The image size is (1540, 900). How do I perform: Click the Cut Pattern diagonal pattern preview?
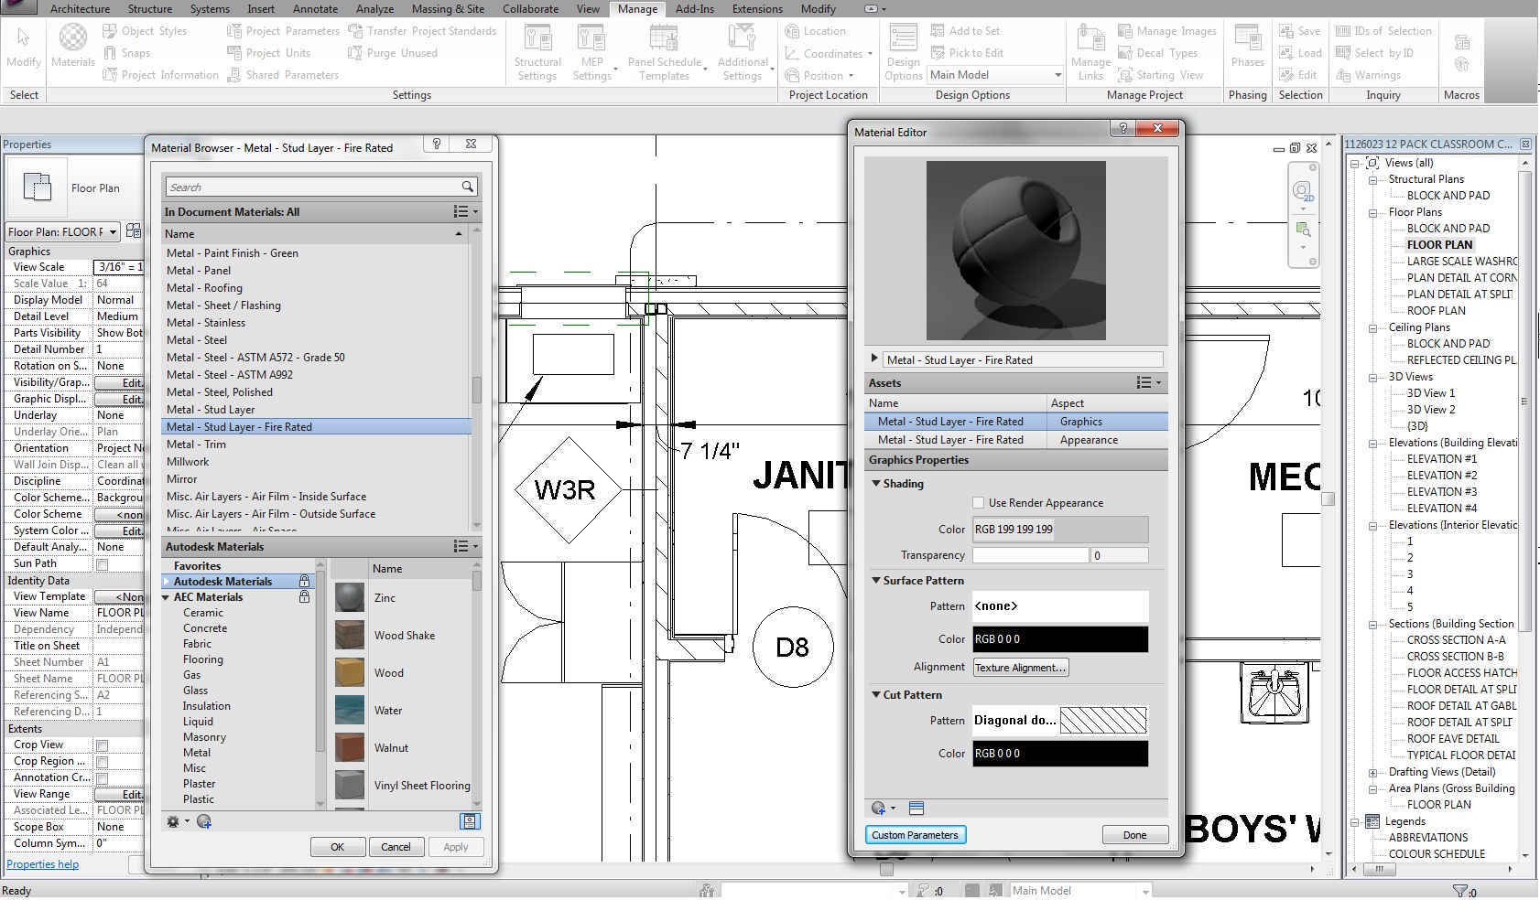(1103, 721)
